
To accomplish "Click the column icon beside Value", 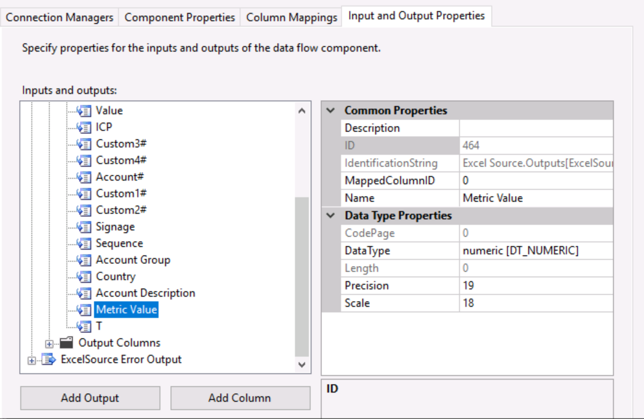I will tap(84, 111).
